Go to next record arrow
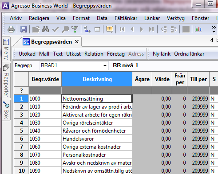The width and height of the screenshot is (218, 174). [x=142, y=29]
